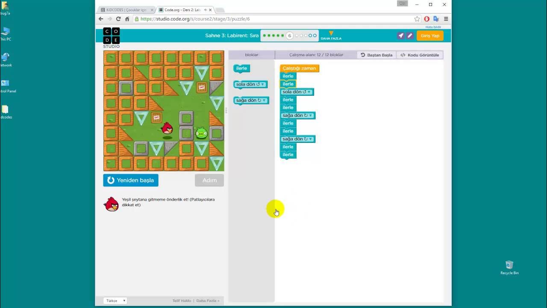The width and height of the screenshot is (547, 308).
Task: Click Yeniden başla button
Action: point(131,180)
